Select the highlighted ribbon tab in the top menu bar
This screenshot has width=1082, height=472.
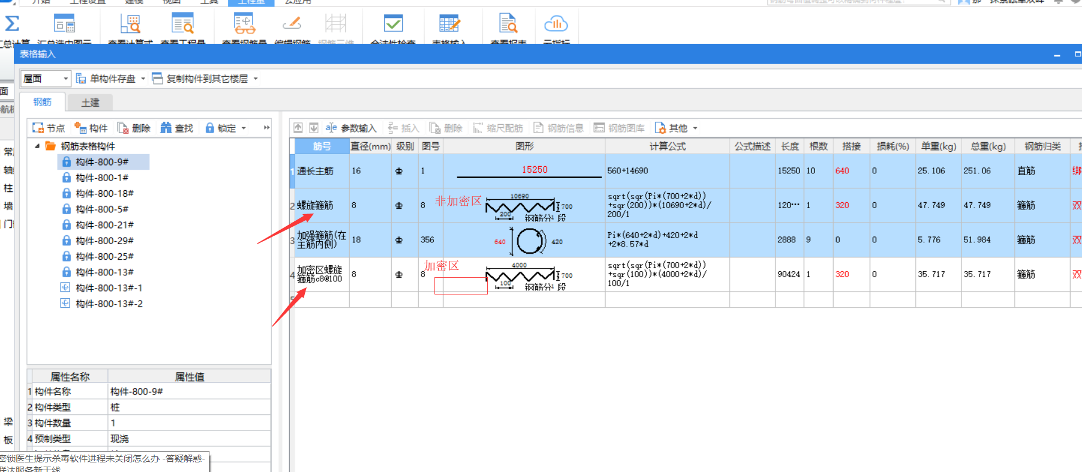point(251,2)
